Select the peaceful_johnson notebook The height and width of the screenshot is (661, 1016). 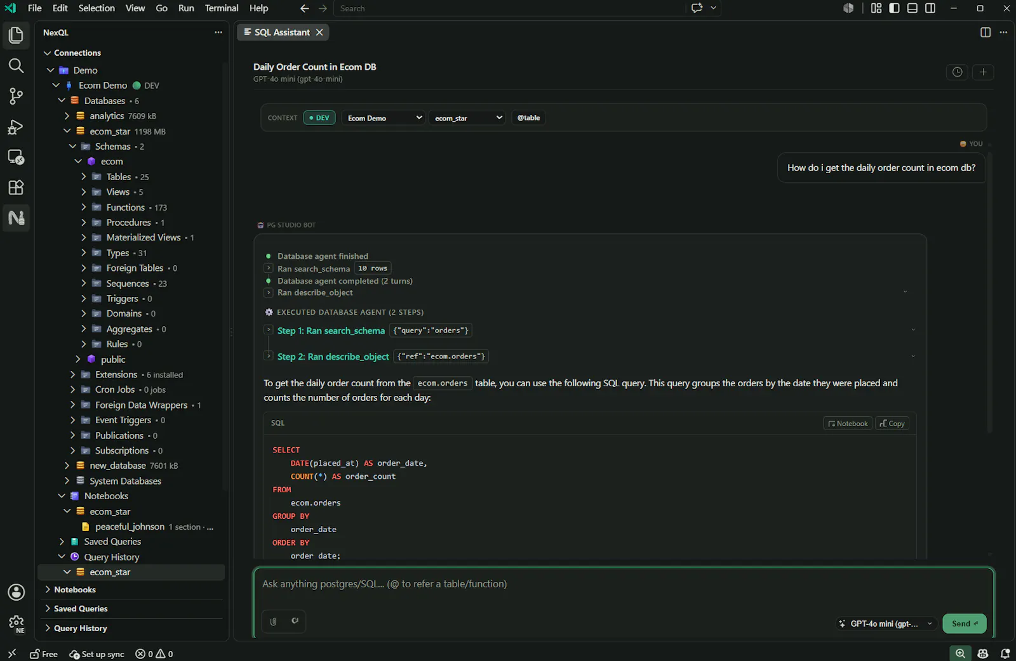(130, 527)
